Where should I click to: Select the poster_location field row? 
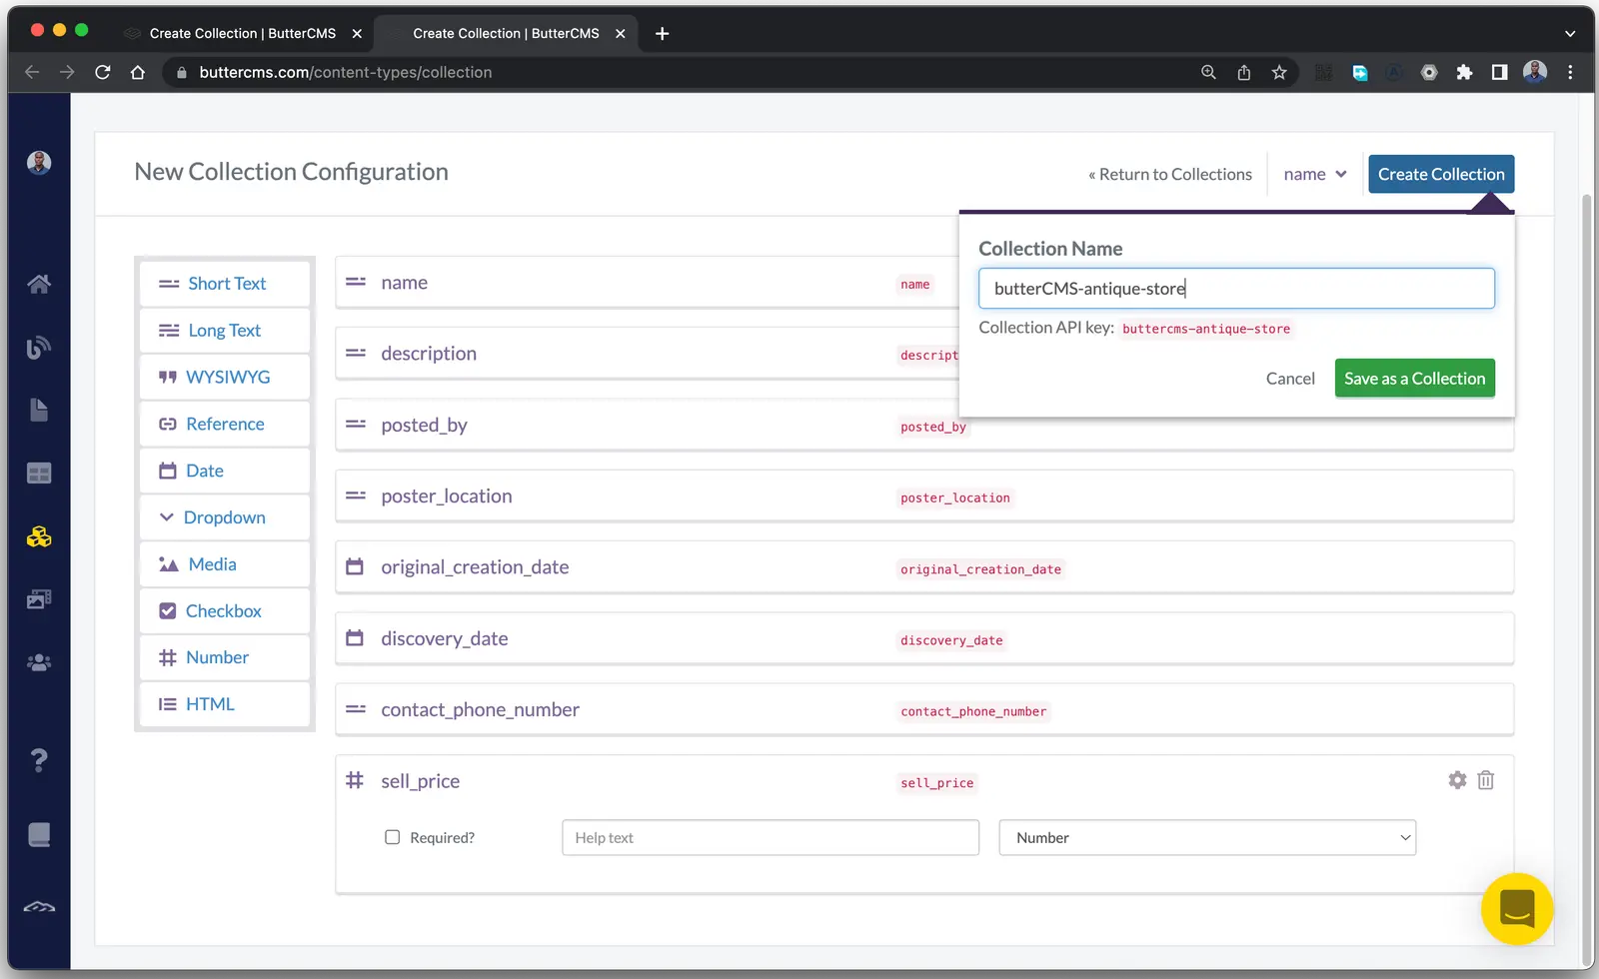pyautogui.click(x=924, y=496)
